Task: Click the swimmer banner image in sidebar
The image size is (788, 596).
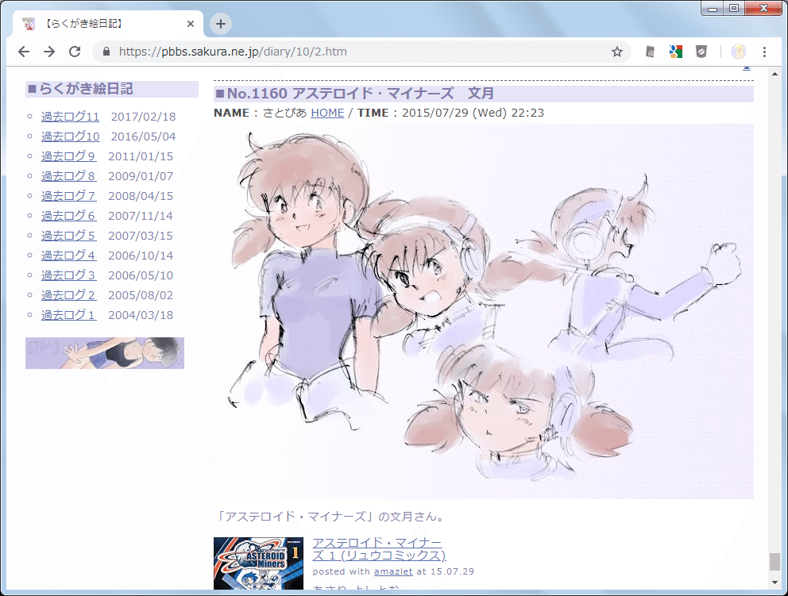Action: 105,353
